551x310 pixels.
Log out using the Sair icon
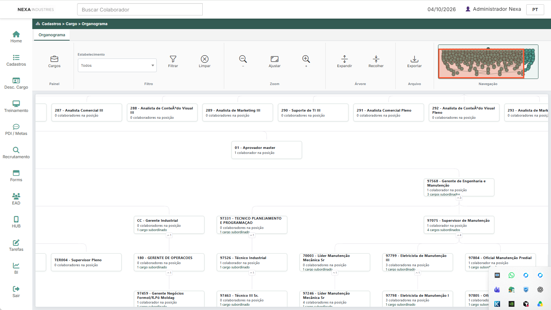pos(16,292)
